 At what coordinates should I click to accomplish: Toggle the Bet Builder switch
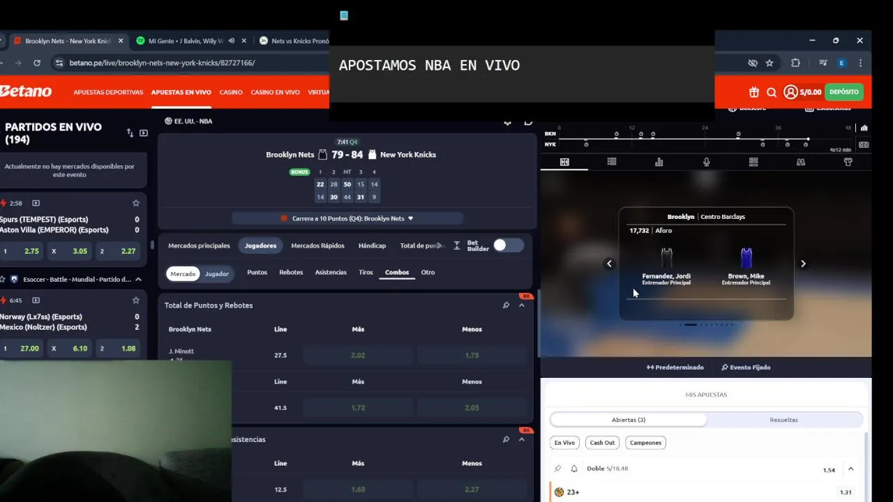(x=508, y=245)
